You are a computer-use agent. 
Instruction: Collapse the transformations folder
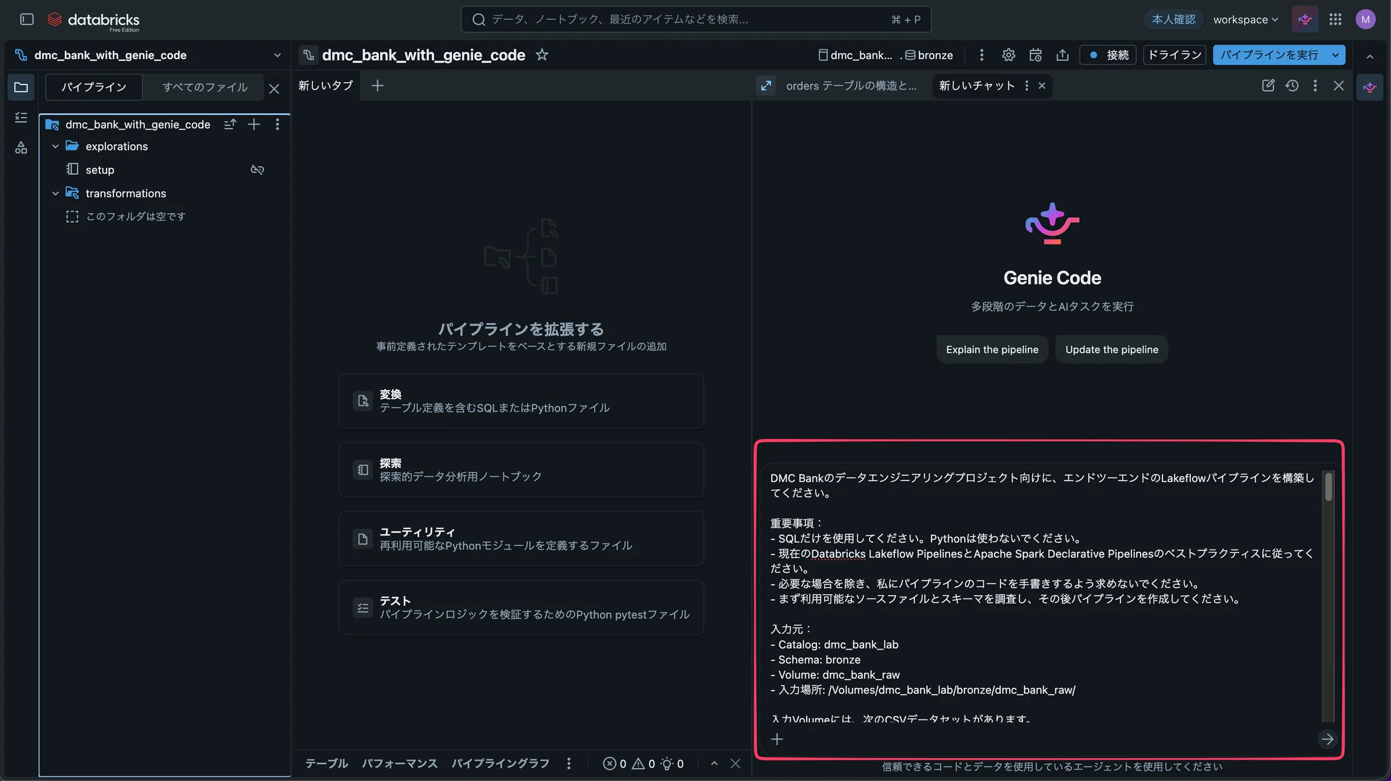click(56, 193)
